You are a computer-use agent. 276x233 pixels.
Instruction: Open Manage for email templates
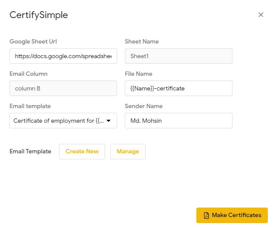click(128, 152)
